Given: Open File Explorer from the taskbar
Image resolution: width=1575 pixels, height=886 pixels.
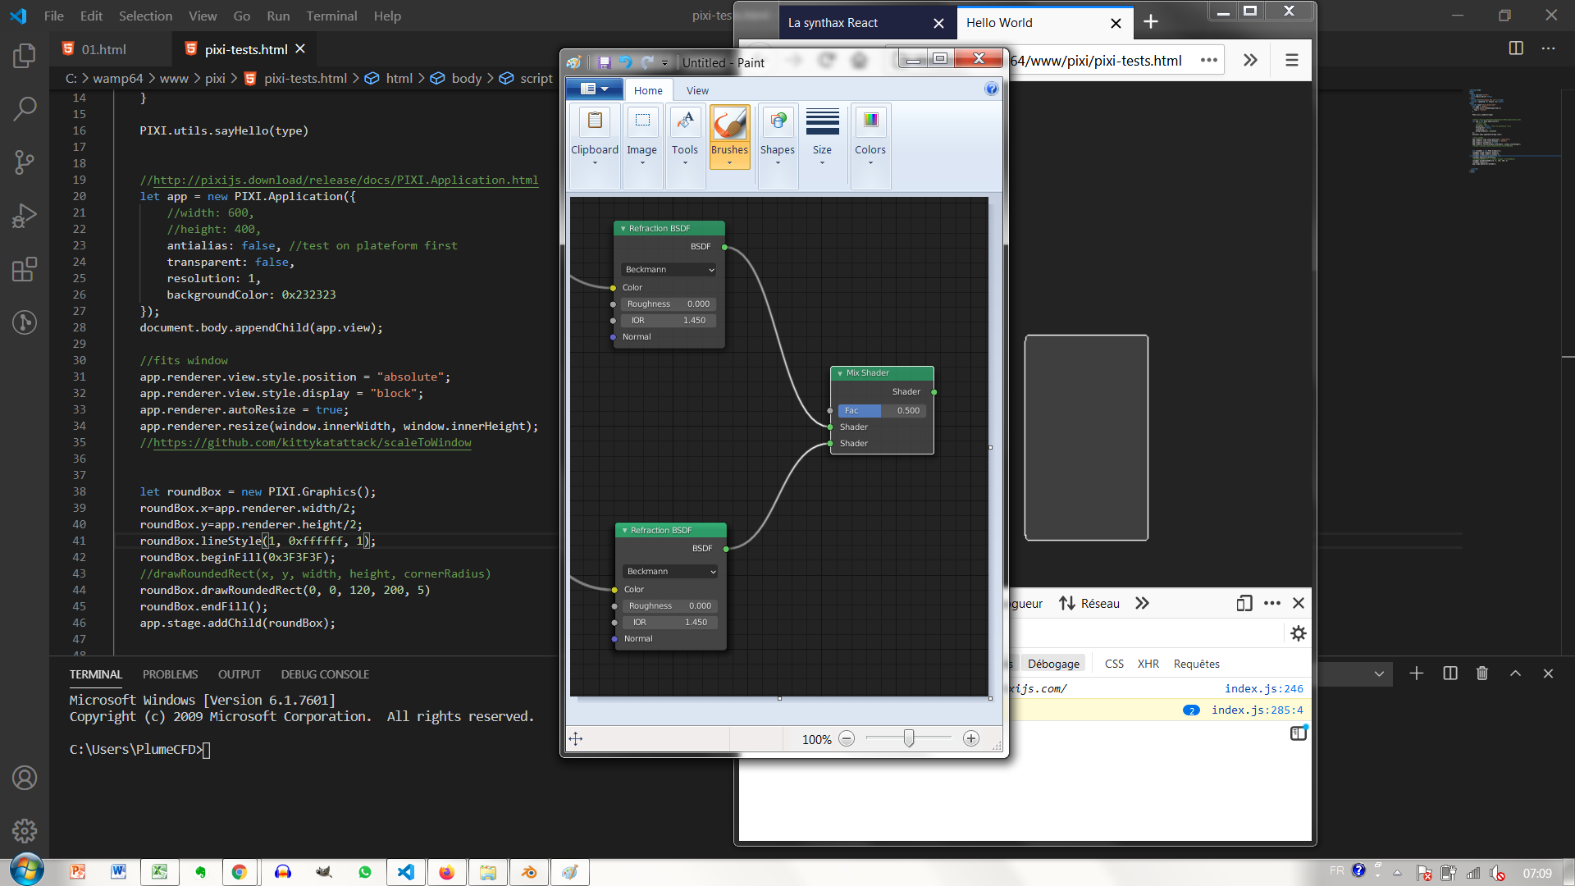Looking at the screenshot, I should (488, 872).
